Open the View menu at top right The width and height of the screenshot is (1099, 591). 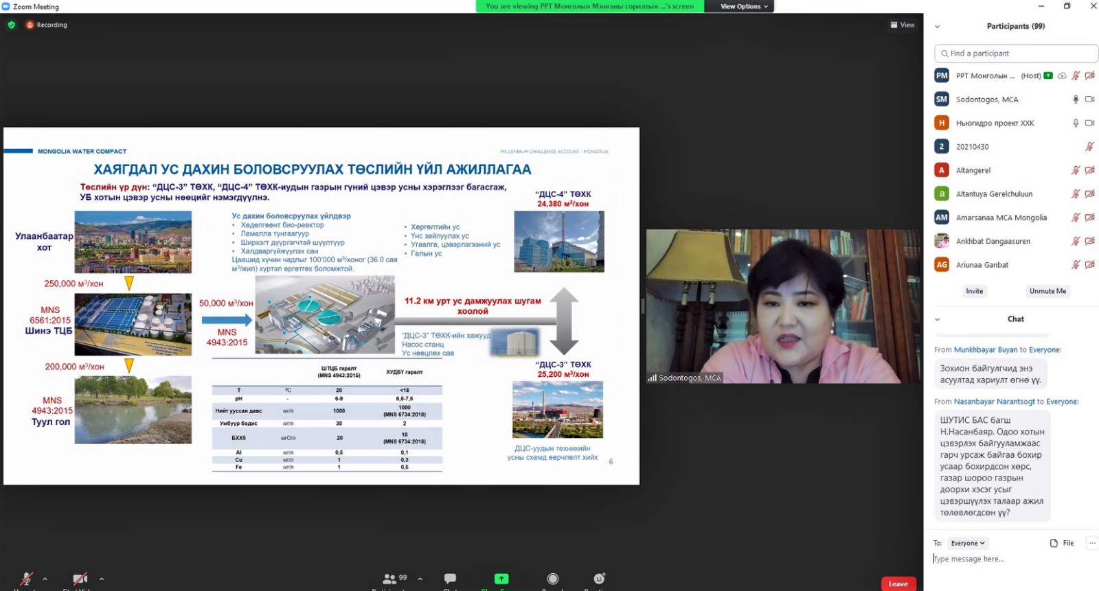(903, 25)
